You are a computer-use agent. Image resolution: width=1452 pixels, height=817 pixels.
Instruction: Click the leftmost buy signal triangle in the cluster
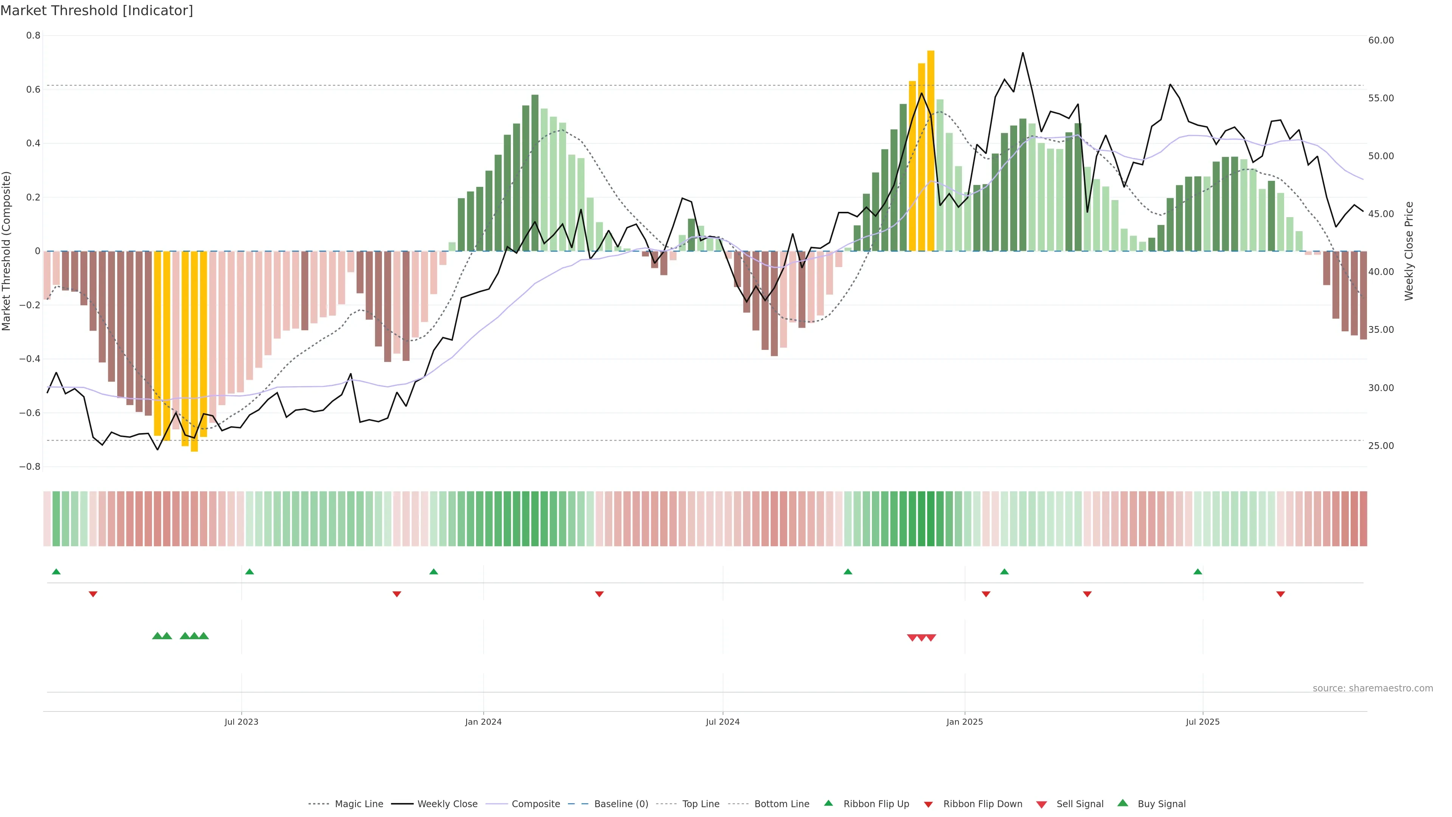tap(157, 636)
